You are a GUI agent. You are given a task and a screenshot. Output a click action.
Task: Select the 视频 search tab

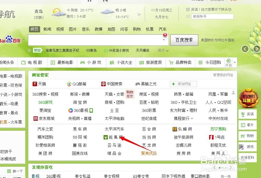(60, 29)
